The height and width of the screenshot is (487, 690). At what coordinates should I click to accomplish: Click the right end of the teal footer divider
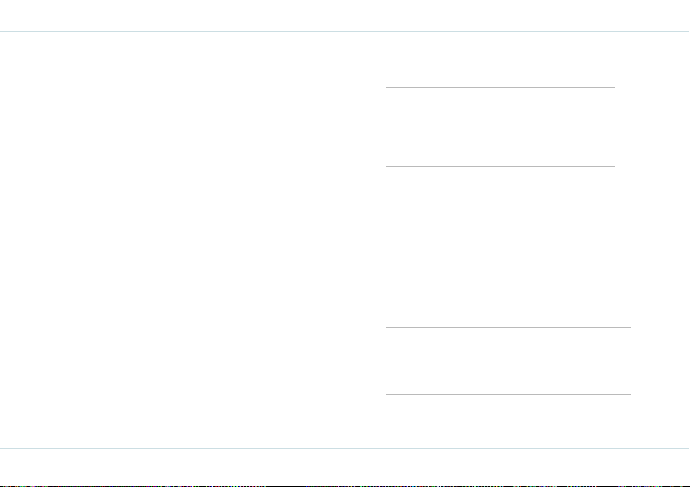687,448
